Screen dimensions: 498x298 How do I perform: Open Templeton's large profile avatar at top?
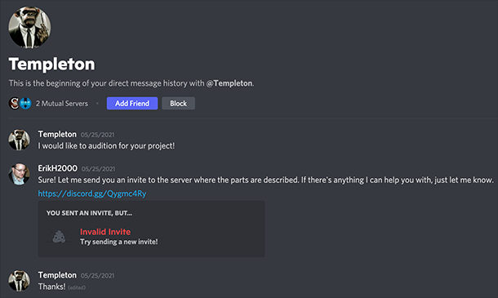[x=29, y=27]
